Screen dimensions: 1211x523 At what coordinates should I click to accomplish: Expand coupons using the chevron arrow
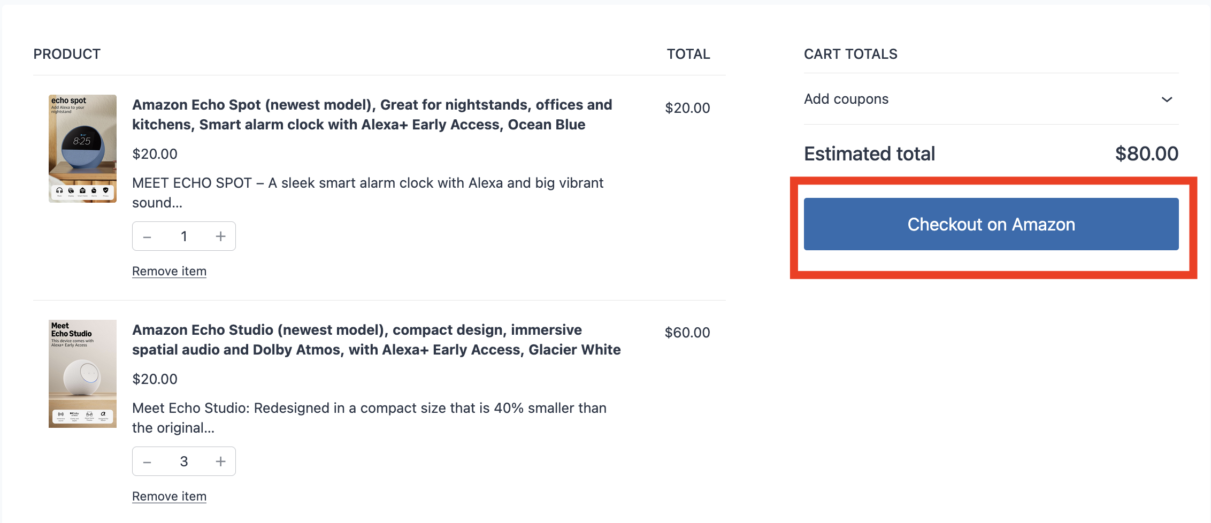1167,99
